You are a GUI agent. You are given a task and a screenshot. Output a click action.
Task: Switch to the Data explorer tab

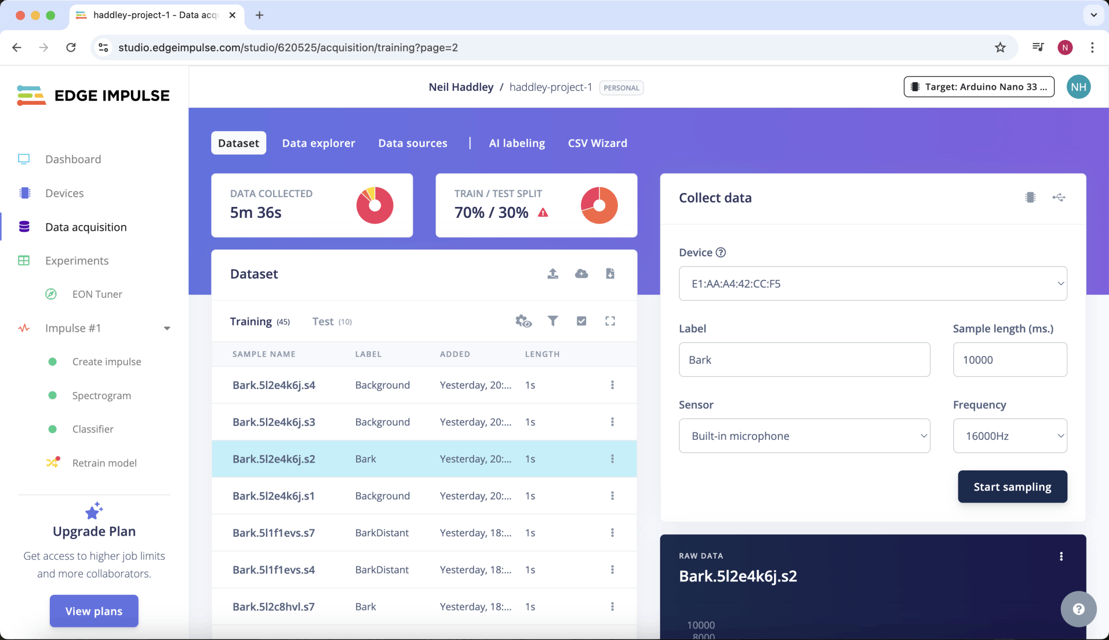point(318,143)
